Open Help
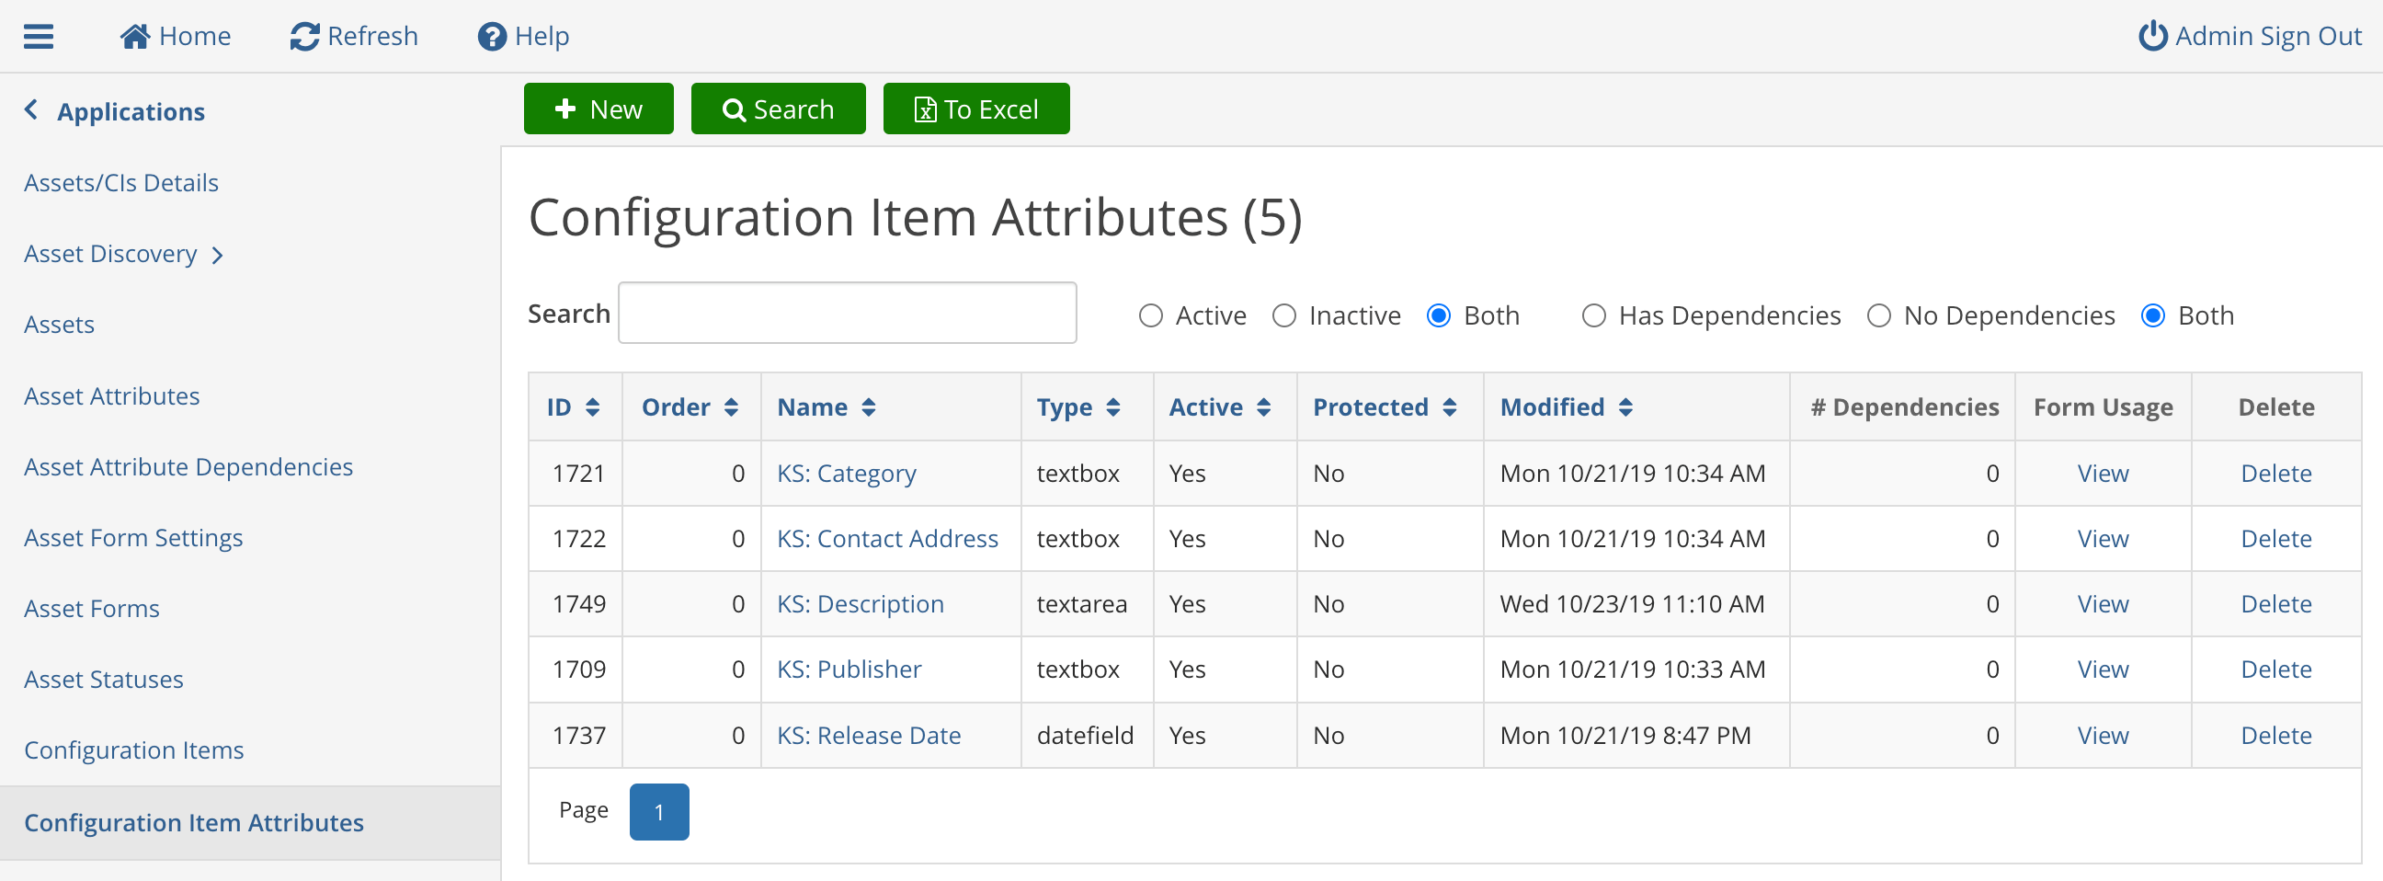This screenshot has width=2383, height=881. 522,35
